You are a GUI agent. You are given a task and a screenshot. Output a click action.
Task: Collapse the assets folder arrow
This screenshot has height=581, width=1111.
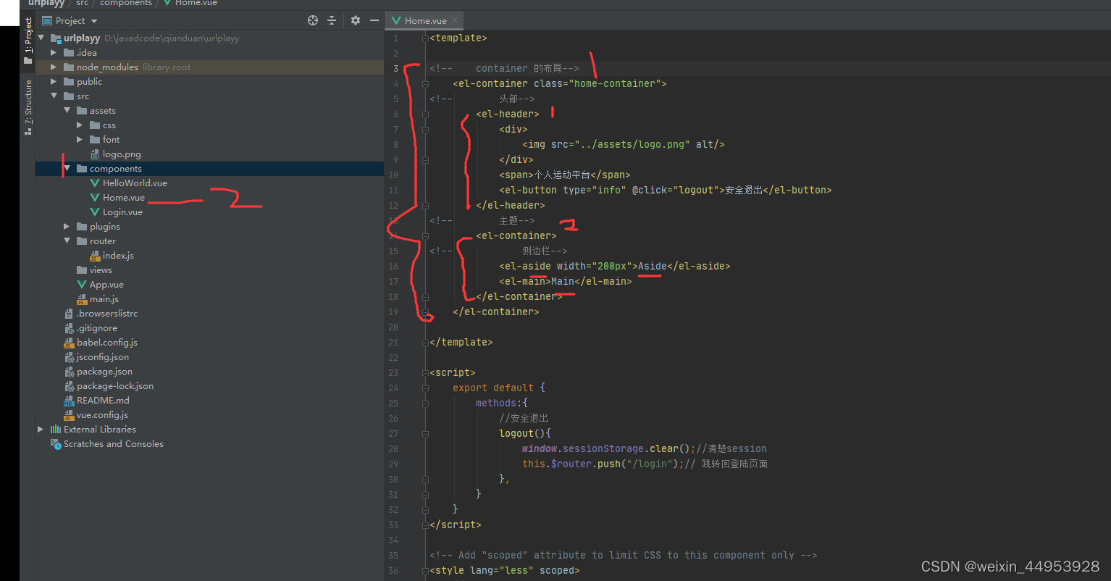click(67, 110)
